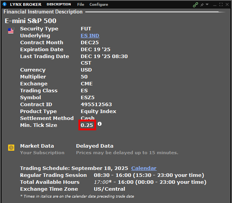Click the Min. Tick Size value 0.25
Image resolution: width=232 pixels, height=203 pixels.
point(87,125)
